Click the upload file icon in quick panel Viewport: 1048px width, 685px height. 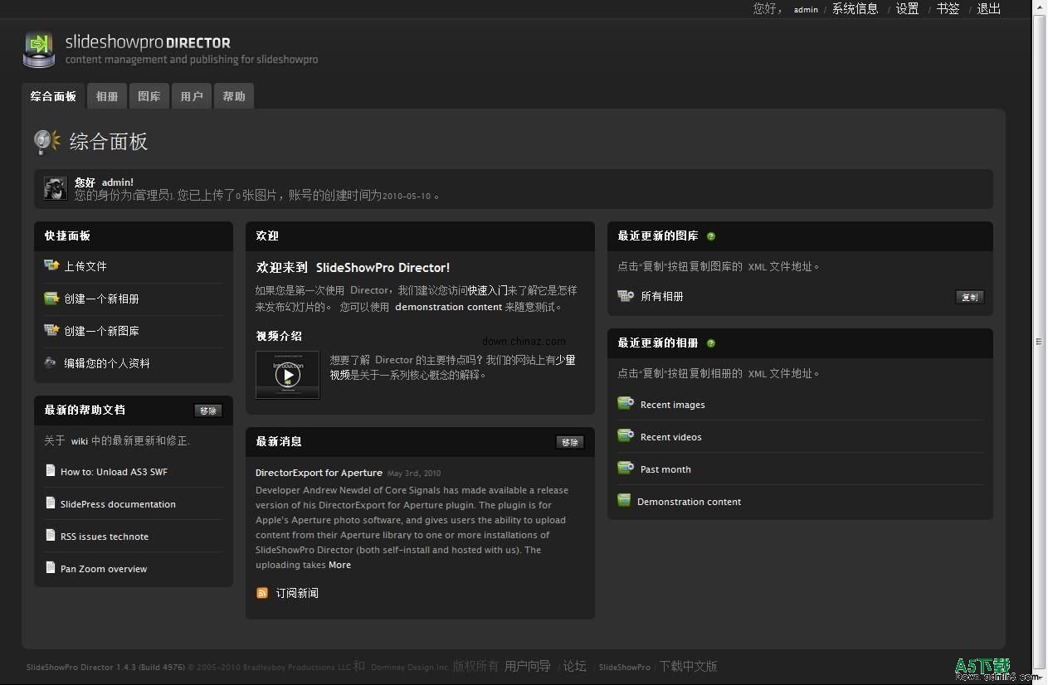click(51, 265)
